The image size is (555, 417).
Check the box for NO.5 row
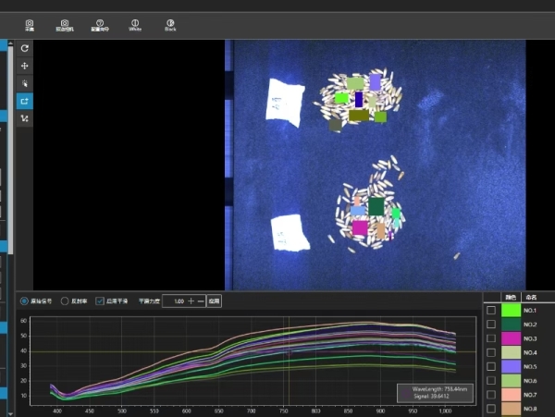(x=491, y=367)
